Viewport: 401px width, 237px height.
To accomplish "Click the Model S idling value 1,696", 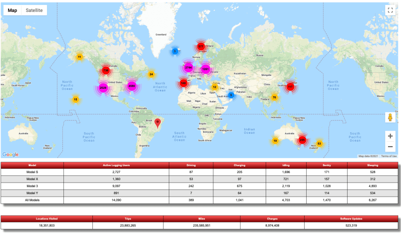I will 286,172.
